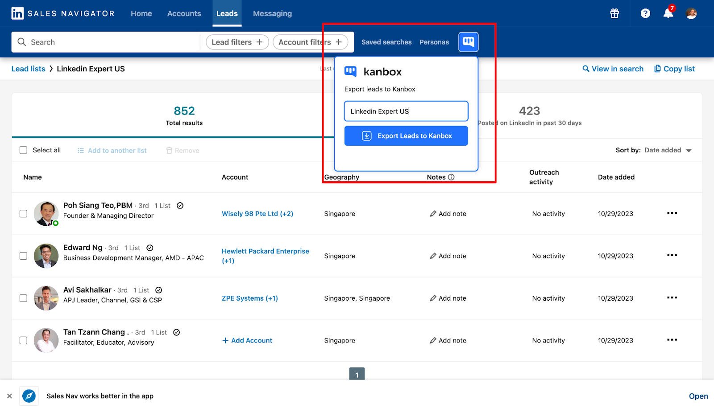Go to the Home tab
The image size is (714, 412).
(x=141, y=13)
